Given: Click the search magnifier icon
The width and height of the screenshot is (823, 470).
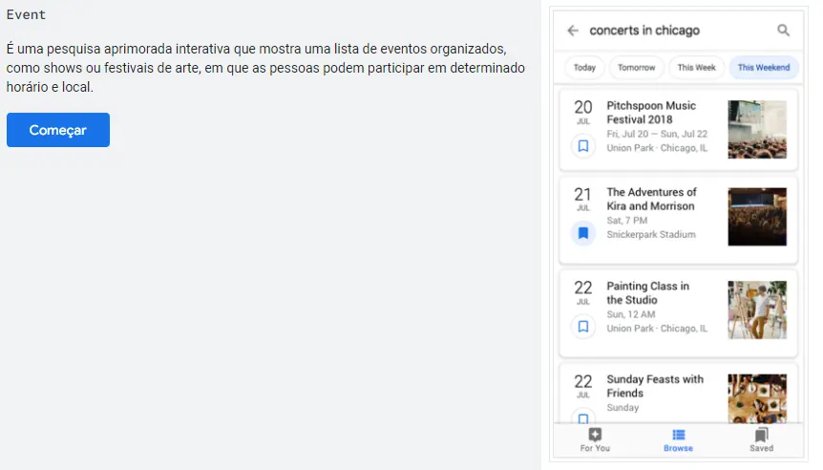Looking at the screenshot, I should (x=783, y=31).
